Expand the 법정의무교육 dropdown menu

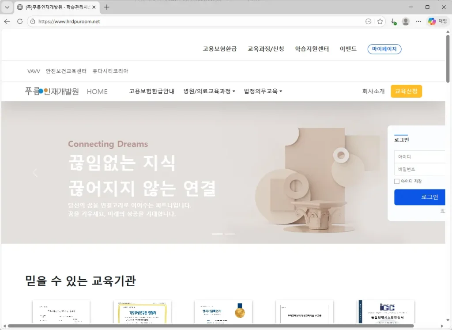coord(263,91)
